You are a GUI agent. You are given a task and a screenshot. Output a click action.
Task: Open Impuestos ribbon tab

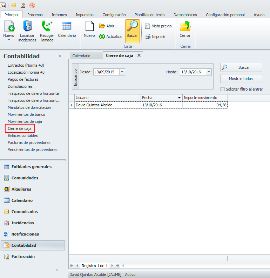click(85, 15)
